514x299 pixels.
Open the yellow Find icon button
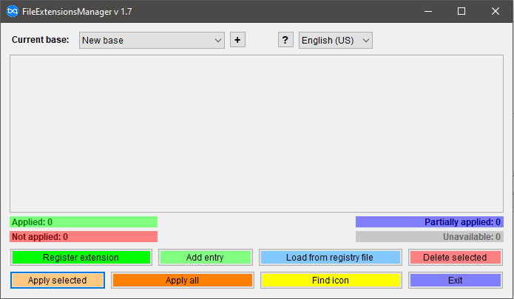[331, 281]
